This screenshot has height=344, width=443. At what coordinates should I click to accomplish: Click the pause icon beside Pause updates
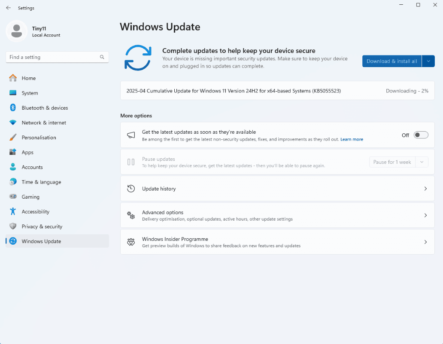tap(131, 162)
